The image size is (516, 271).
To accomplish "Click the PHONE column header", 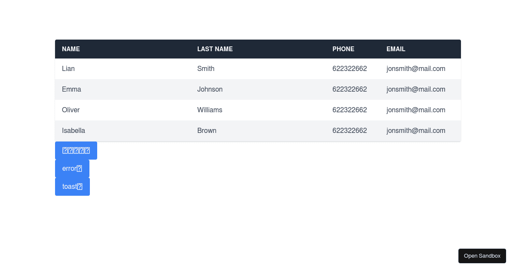I will pos(343,49).
